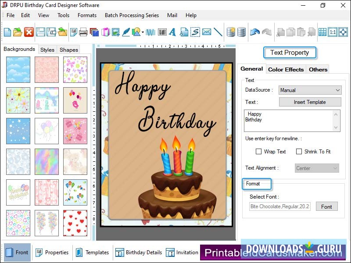Click the plain database icon
The height and width of the screenshot is (263, 351).
[242, 32]
